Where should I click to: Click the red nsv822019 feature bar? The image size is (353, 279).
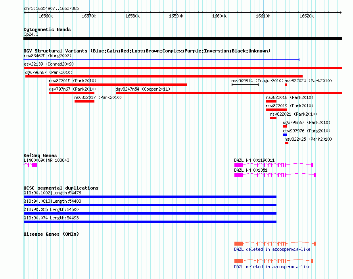pos(277,110)
